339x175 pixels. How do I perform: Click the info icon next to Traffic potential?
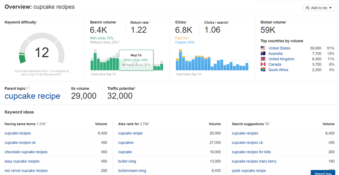click(136, 88)
